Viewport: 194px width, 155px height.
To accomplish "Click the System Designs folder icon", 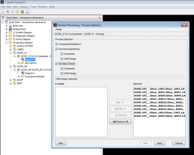I will click(x=10, y=32).
